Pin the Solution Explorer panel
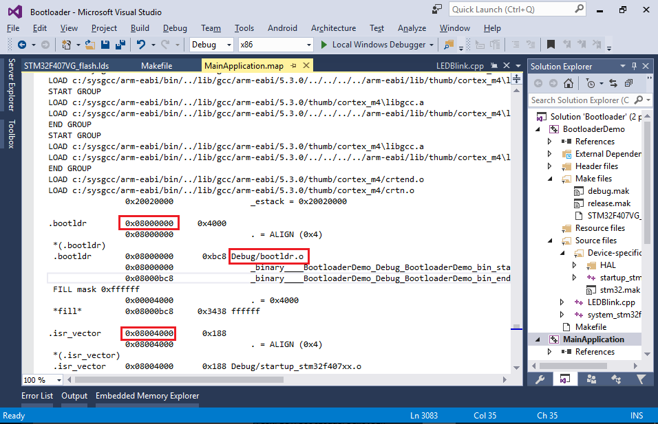The width and height of the screenshot is (658, 424). pos(634,66)
